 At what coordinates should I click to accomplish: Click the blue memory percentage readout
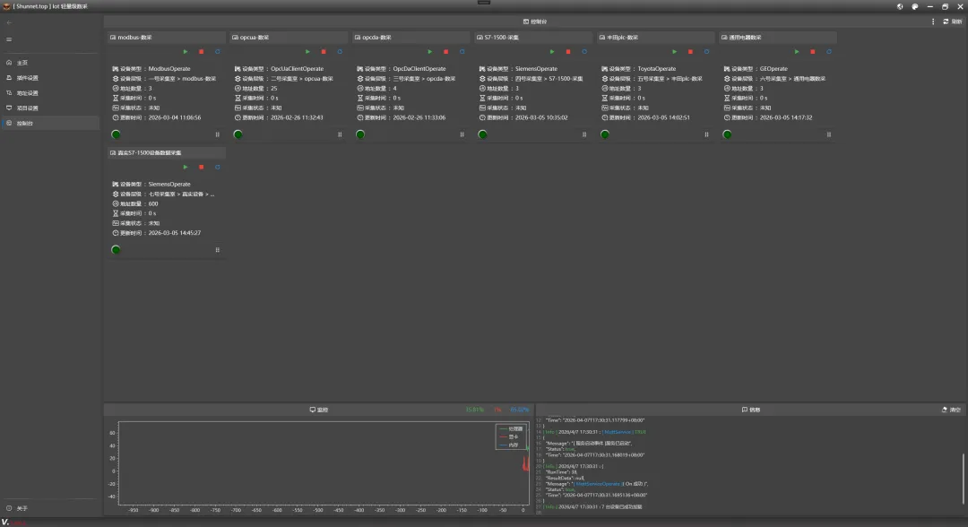point(520,410)
